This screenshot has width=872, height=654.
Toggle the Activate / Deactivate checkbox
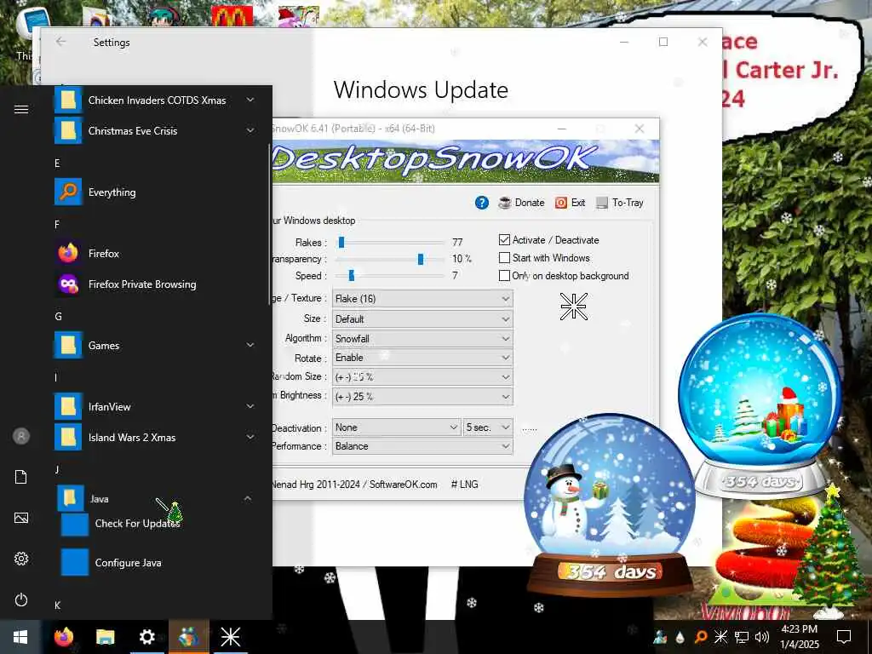tap(504, 240)
